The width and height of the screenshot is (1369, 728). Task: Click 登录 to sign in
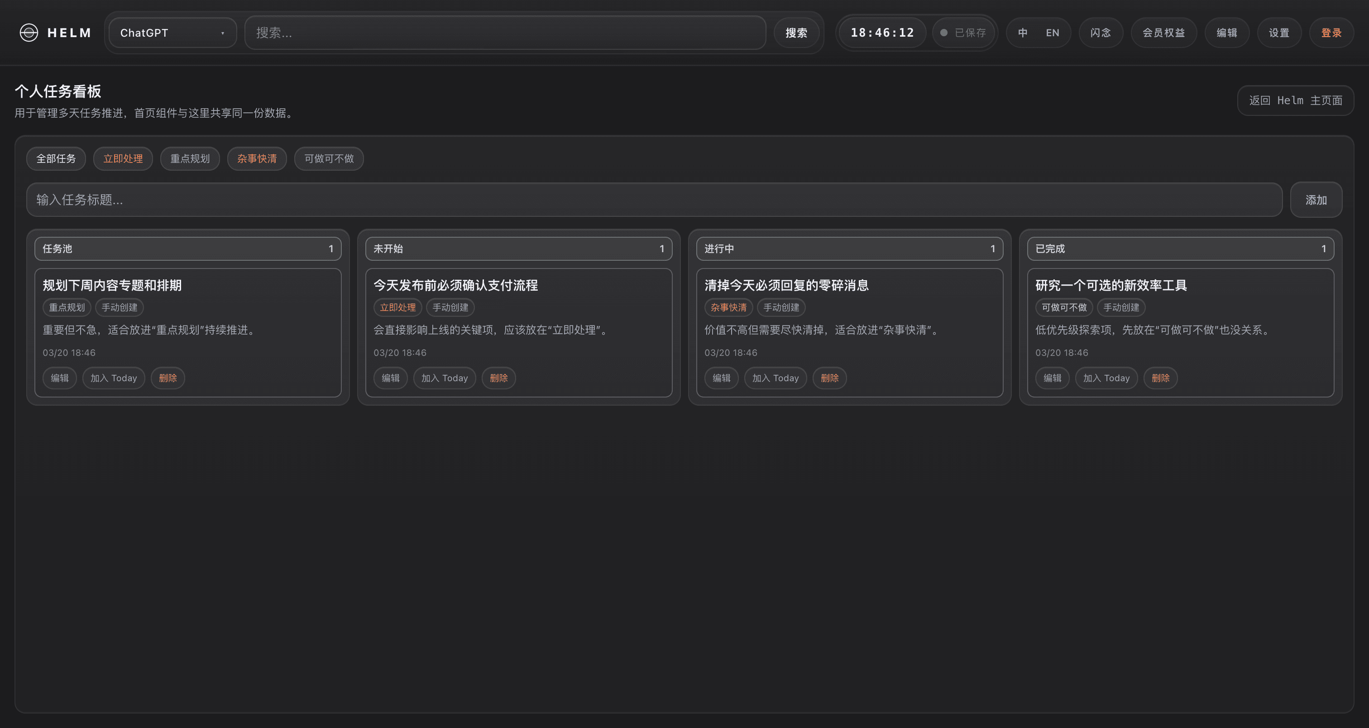point(1331,33)
